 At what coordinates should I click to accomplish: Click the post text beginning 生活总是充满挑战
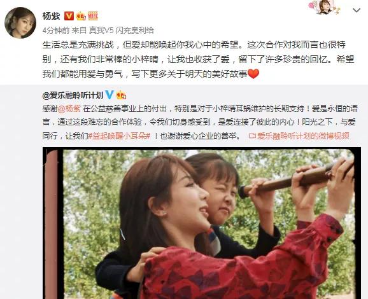(198, 59)
